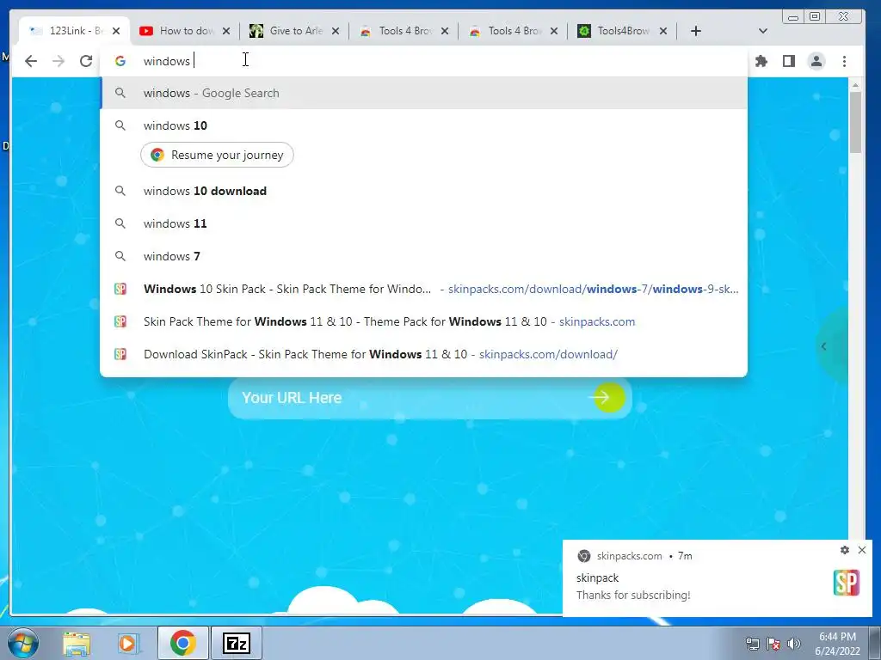Go back using the browser back arrow

point(31,61)
